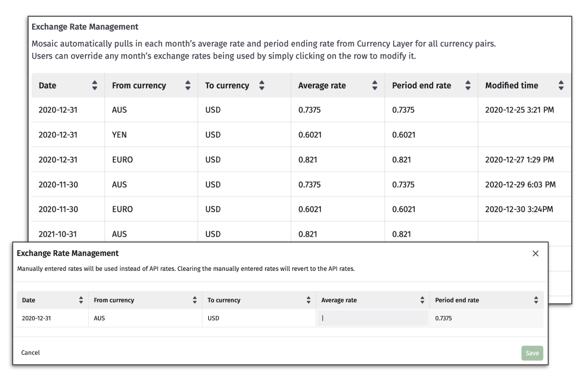Viewport: 581px width, 373px height.
Task: Sort by Period end rate in main table
Action: coord(468,85)
